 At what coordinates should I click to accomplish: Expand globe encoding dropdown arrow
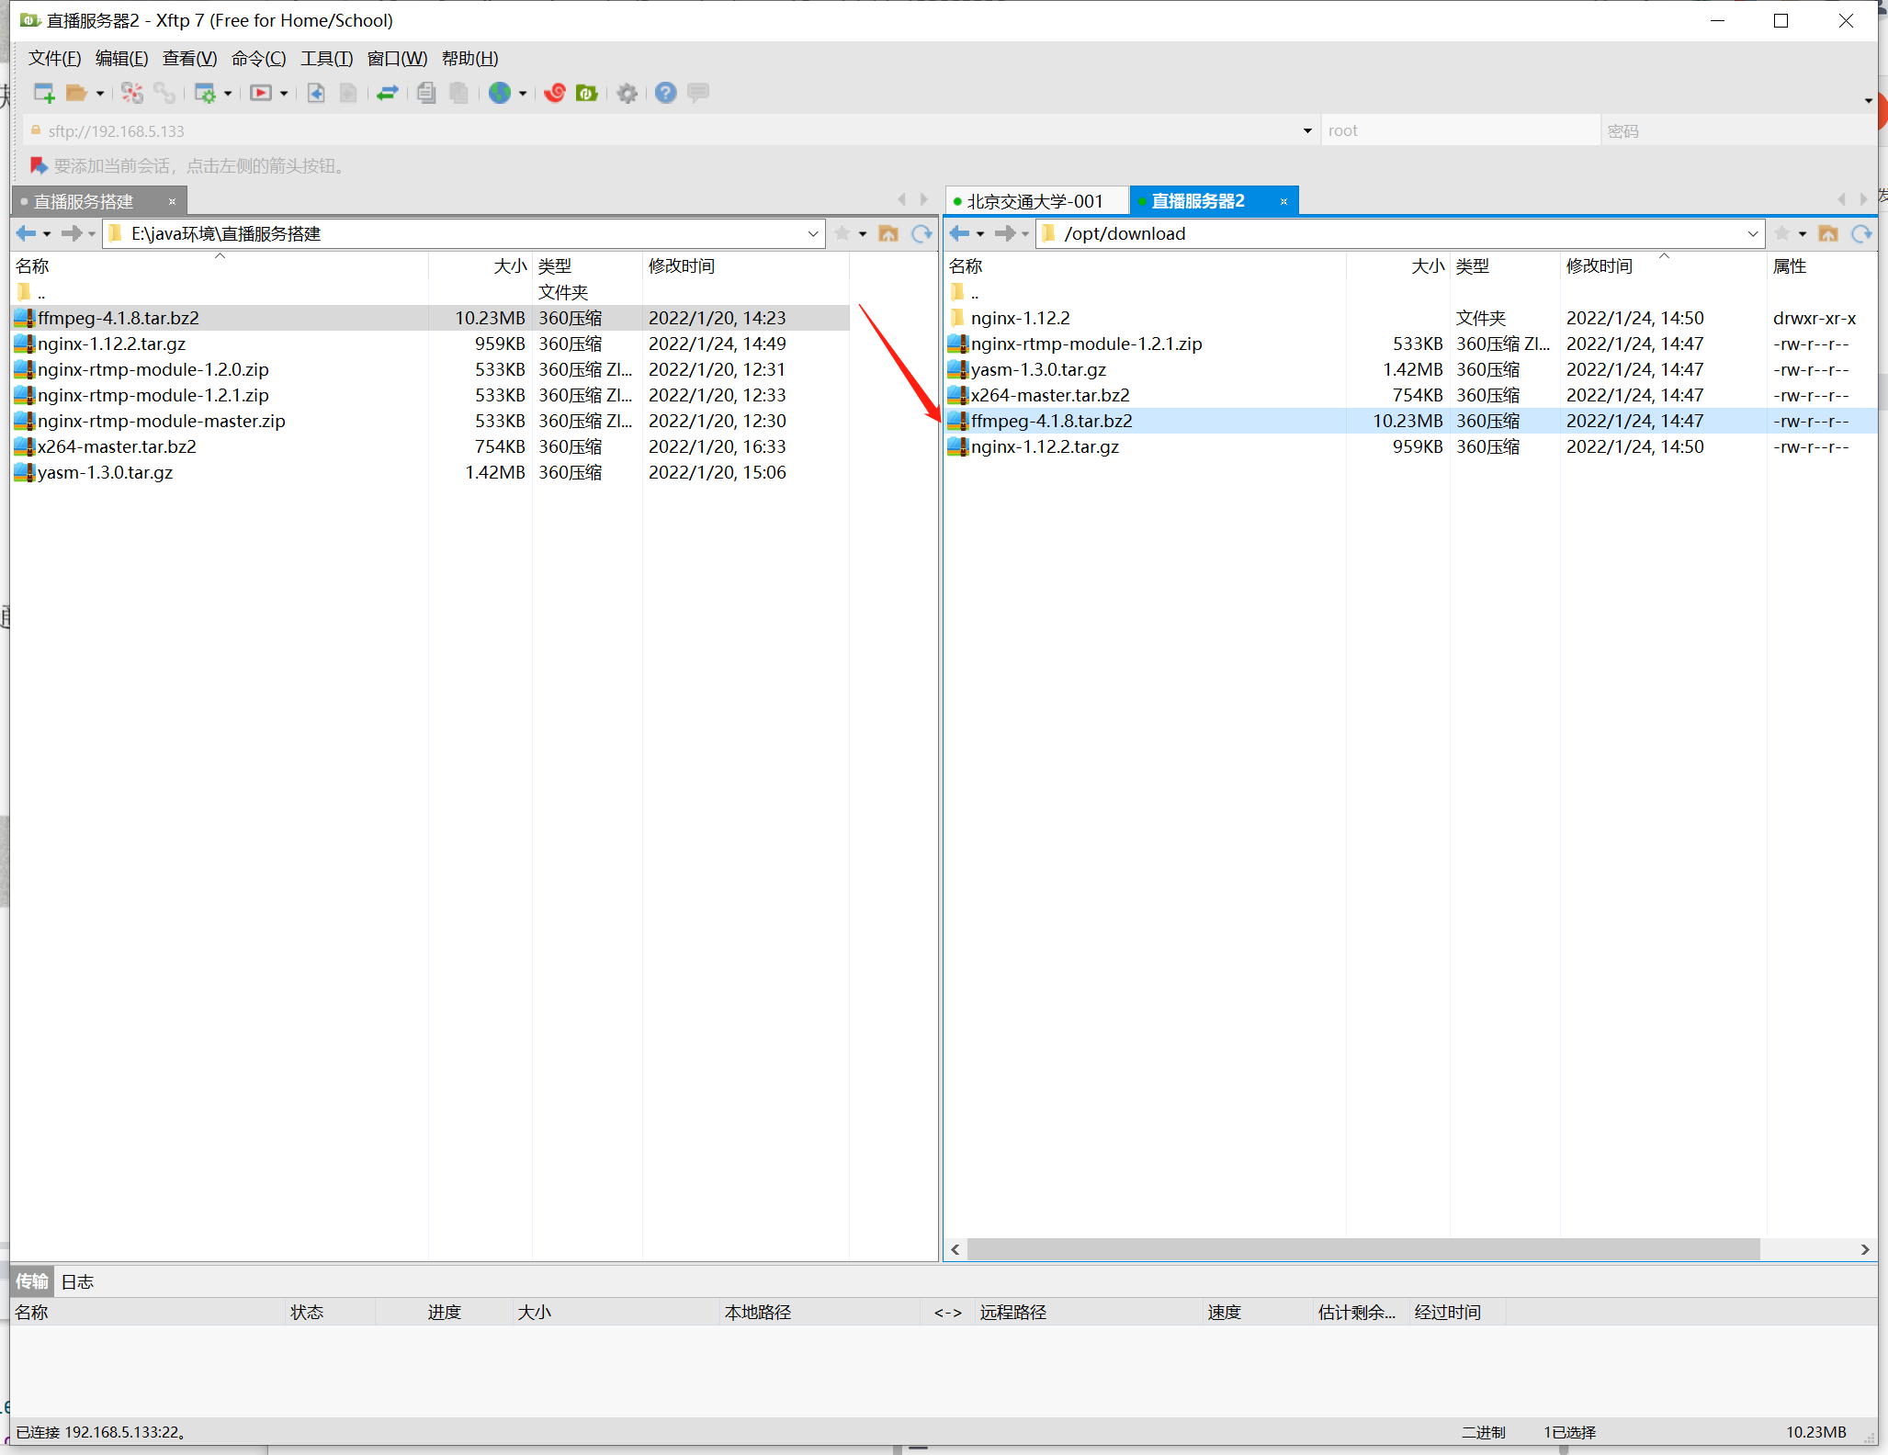point(523,94)
